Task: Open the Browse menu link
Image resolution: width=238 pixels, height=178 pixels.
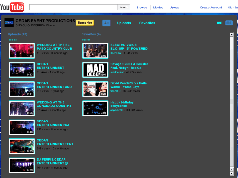Action: point(142,8)
